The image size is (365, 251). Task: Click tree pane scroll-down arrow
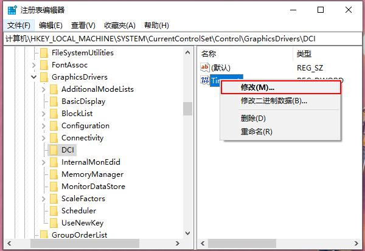tap(187, 233)
